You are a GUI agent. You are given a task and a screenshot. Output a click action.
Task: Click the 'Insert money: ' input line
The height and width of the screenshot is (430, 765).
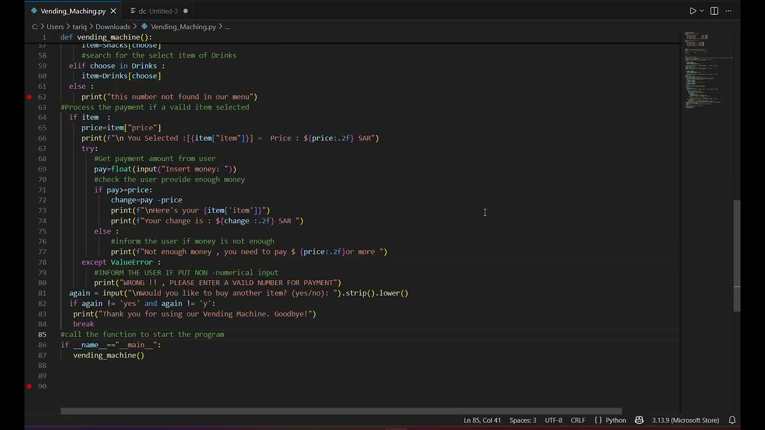[x=165, y=169]
